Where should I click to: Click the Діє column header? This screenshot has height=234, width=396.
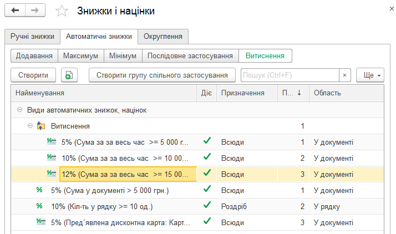click(206, 93)
